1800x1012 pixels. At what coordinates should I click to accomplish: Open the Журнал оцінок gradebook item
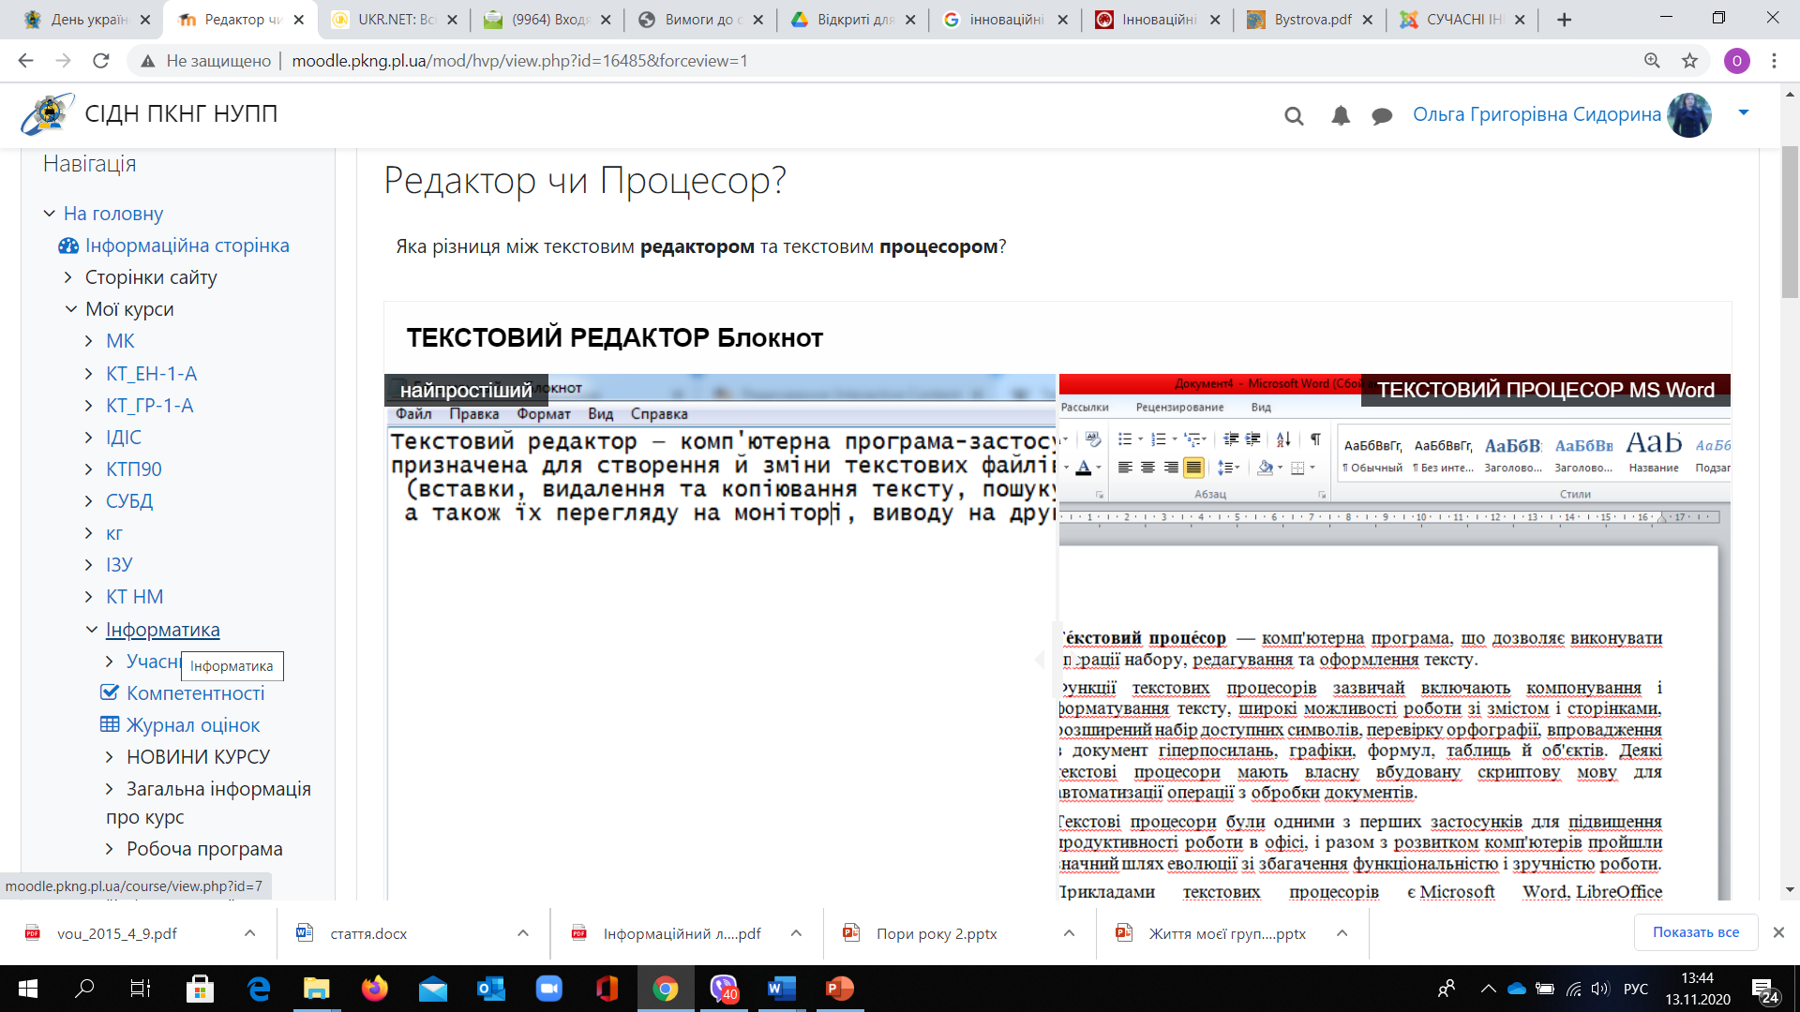(x=192, y=724)
